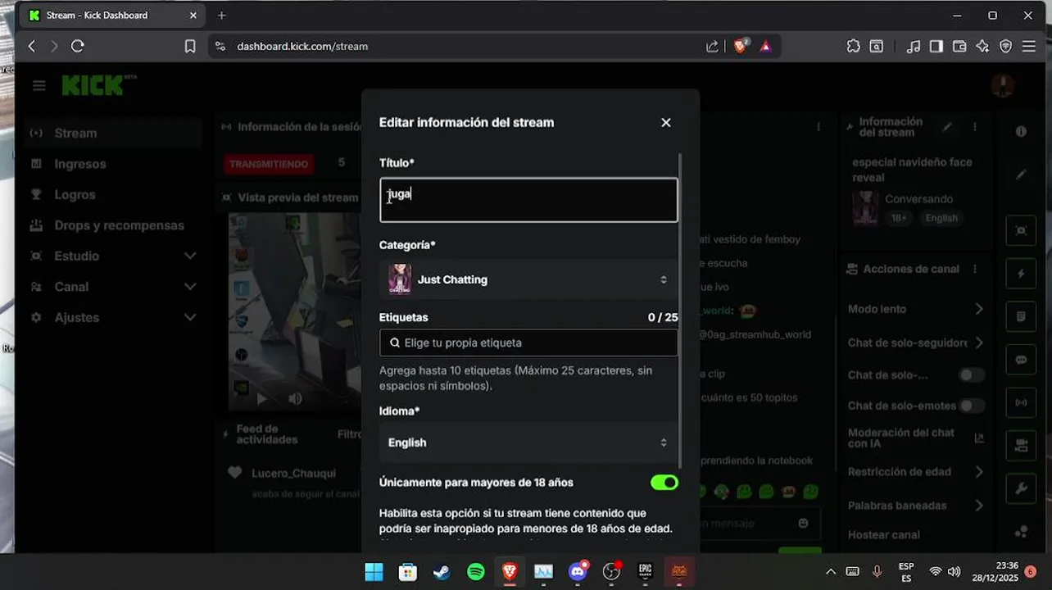Click the lightning bolt icon in the right rail
1052x590 pixels.
click(1021, 274)
